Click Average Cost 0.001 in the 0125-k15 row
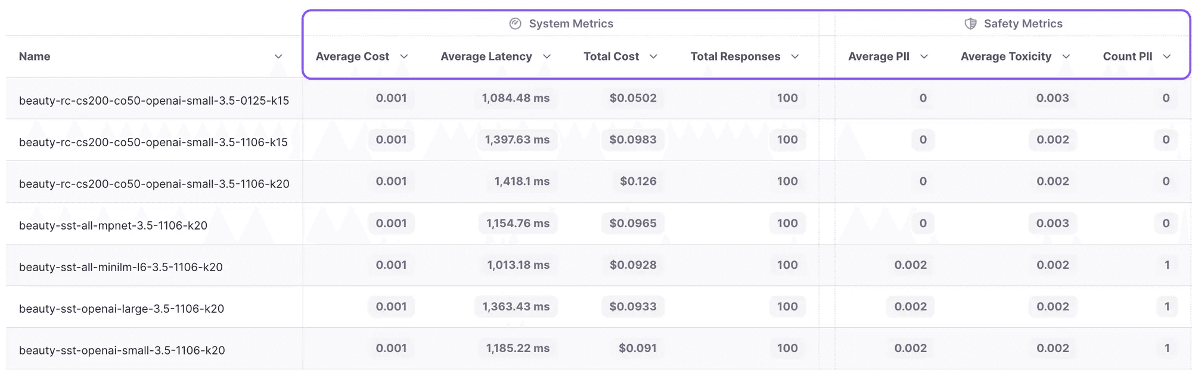Image resolution: width=1192 pixels, height=380 pixels. pos(391,98)
